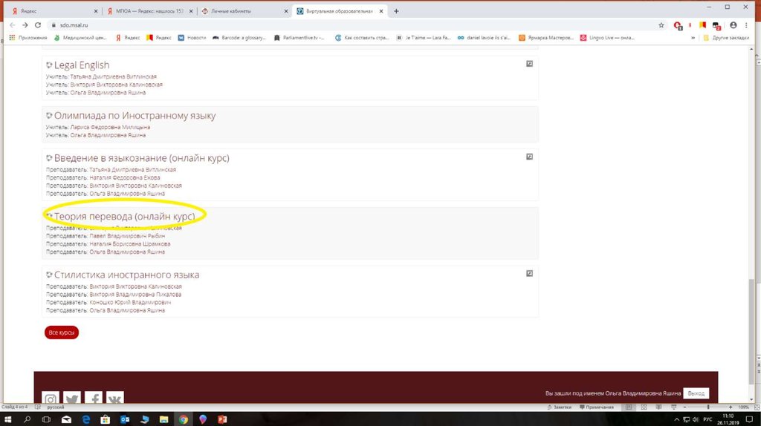Open the Twitter icon in the footer
Viewport: 761px width, 426px height.
72,399
